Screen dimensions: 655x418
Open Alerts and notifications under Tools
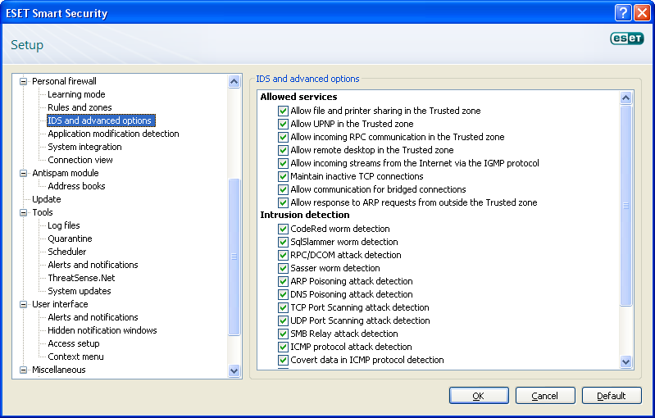[93, 265]
